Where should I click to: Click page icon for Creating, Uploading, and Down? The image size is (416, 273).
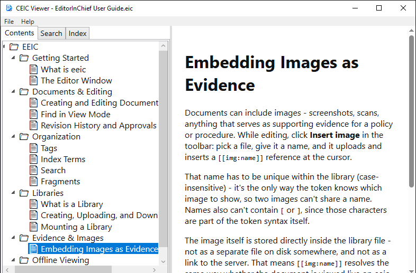click(33, 215)
